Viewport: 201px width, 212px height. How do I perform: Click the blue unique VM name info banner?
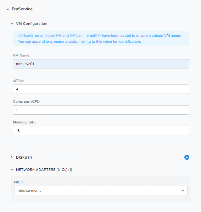pyautogui.click(x=101, y=39)
